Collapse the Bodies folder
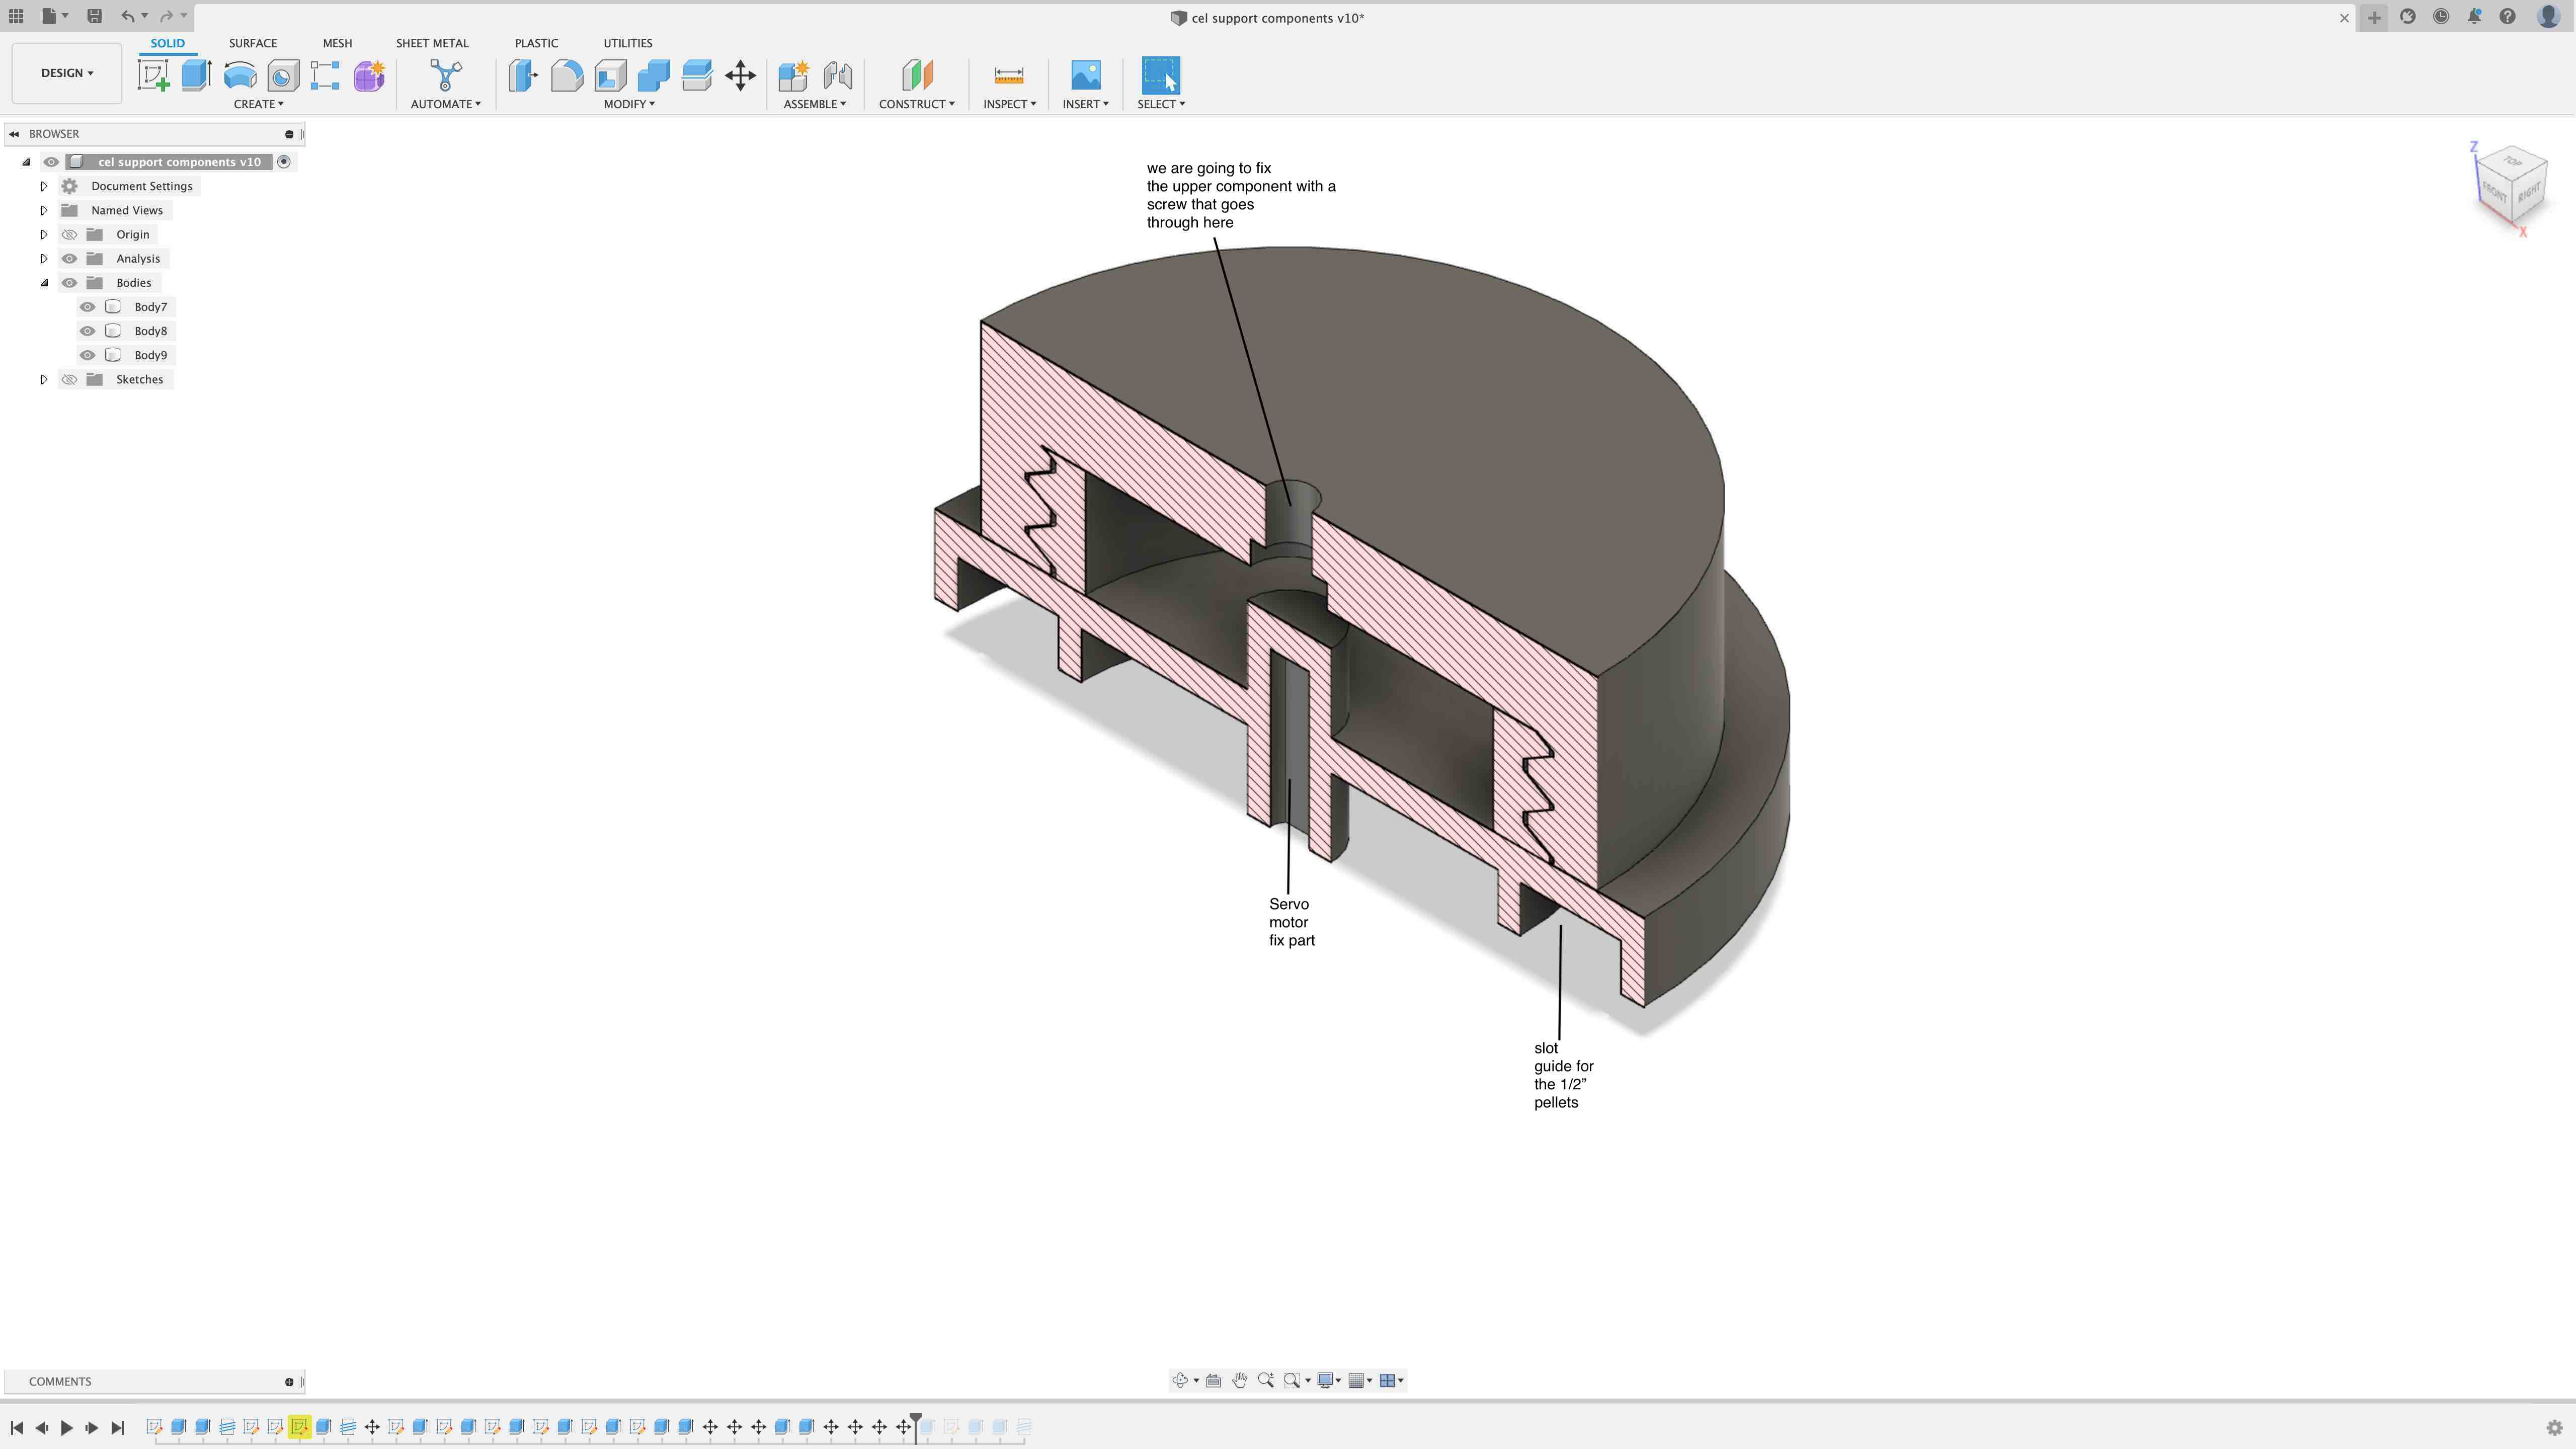2576x1449 pixels. point(44,283)
